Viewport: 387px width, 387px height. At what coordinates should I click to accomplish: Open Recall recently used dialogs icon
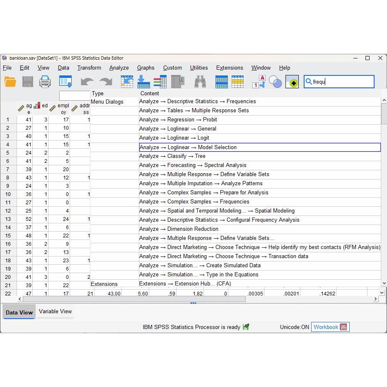point(65,82)
